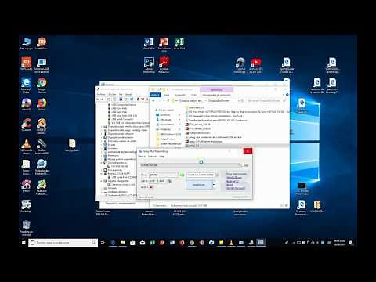This screenshot has height=282, width=376.
Task: Click the Windows Start button
Action: click(23, 243)
